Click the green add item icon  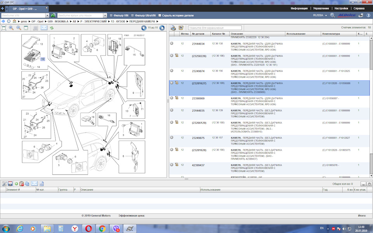16,184
